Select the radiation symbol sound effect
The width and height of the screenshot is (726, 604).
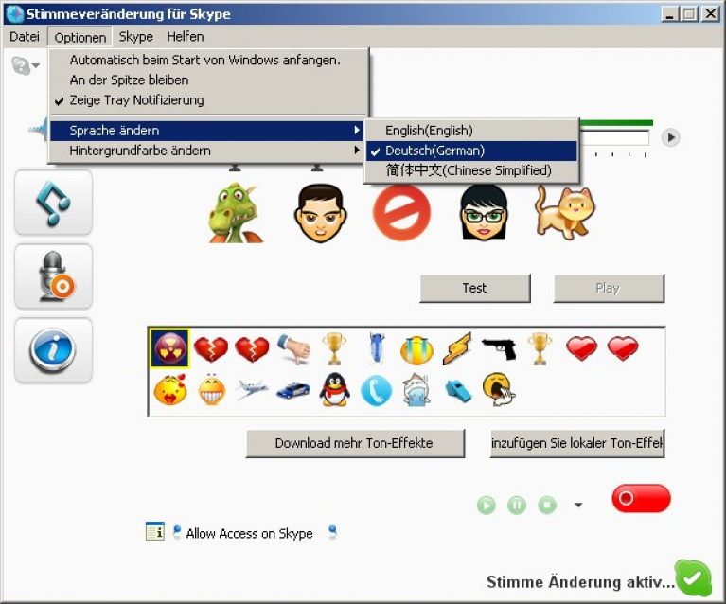pos(170,348)
